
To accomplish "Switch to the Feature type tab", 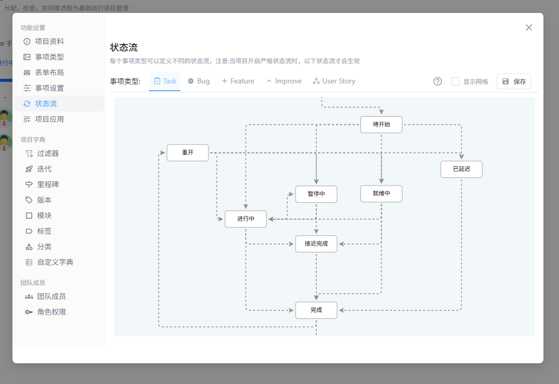I will point(238,81).
